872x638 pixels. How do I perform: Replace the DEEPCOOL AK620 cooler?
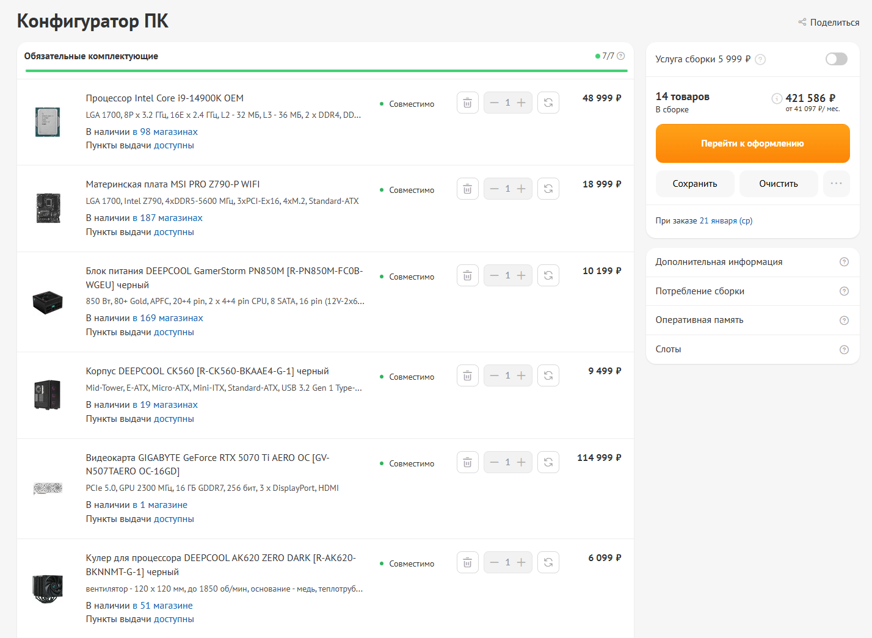click(548, 563)
